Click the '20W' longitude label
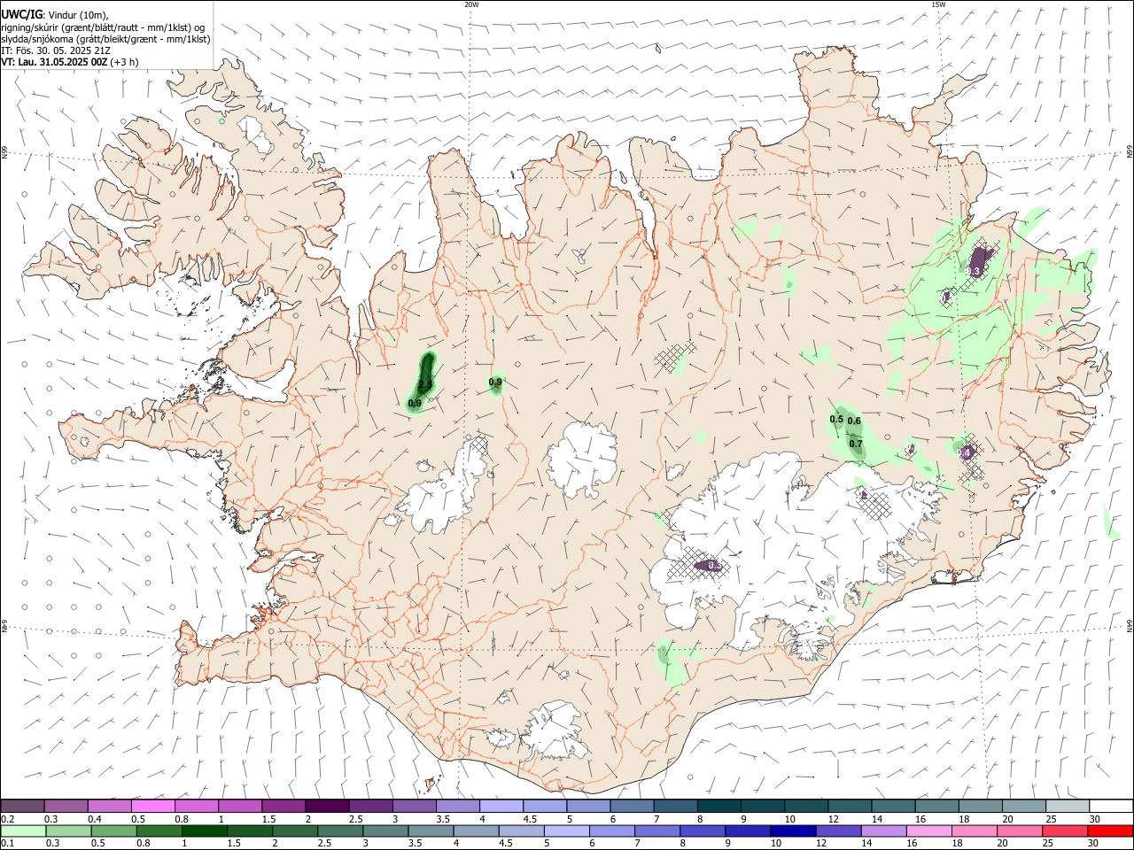Image resolution: width=1134 pixels, height=850 pixels. 471,4
